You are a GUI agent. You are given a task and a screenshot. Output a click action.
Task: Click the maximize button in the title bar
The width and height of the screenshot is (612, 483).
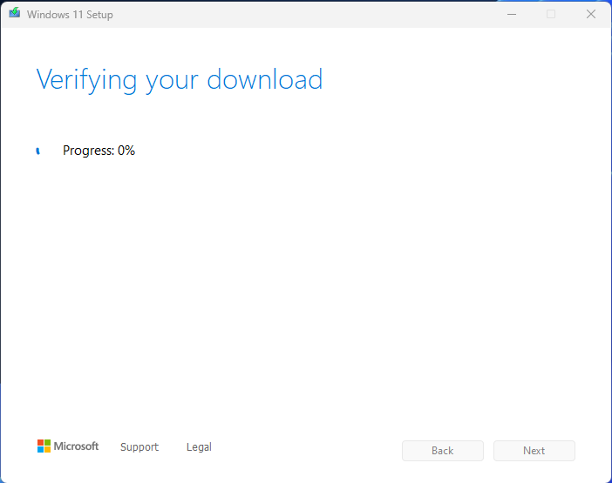coord(551,15)
